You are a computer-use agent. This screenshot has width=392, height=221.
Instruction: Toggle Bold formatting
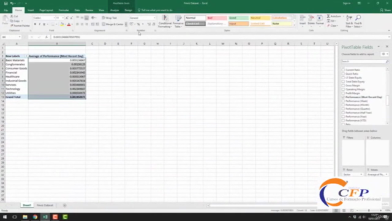pyautogui.click(x=35, y=25)
